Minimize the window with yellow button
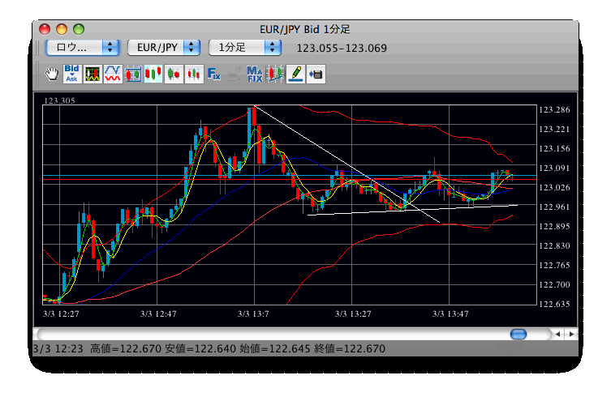The width and height of the screenshot is (611, 401). [x=62, y=29]
